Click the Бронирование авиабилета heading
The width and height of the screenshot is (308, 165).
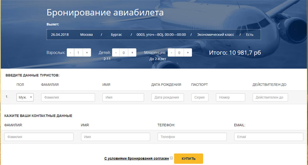(x=105, y=13)
